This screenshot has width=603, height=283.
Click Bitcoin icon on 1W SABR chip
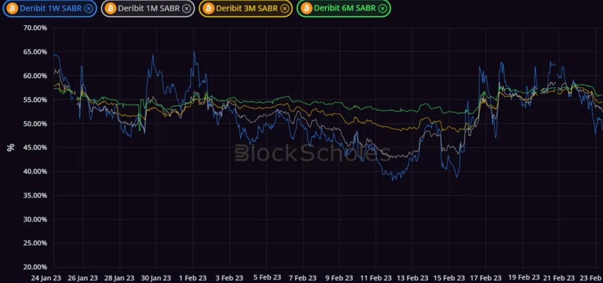click(12, 9)
